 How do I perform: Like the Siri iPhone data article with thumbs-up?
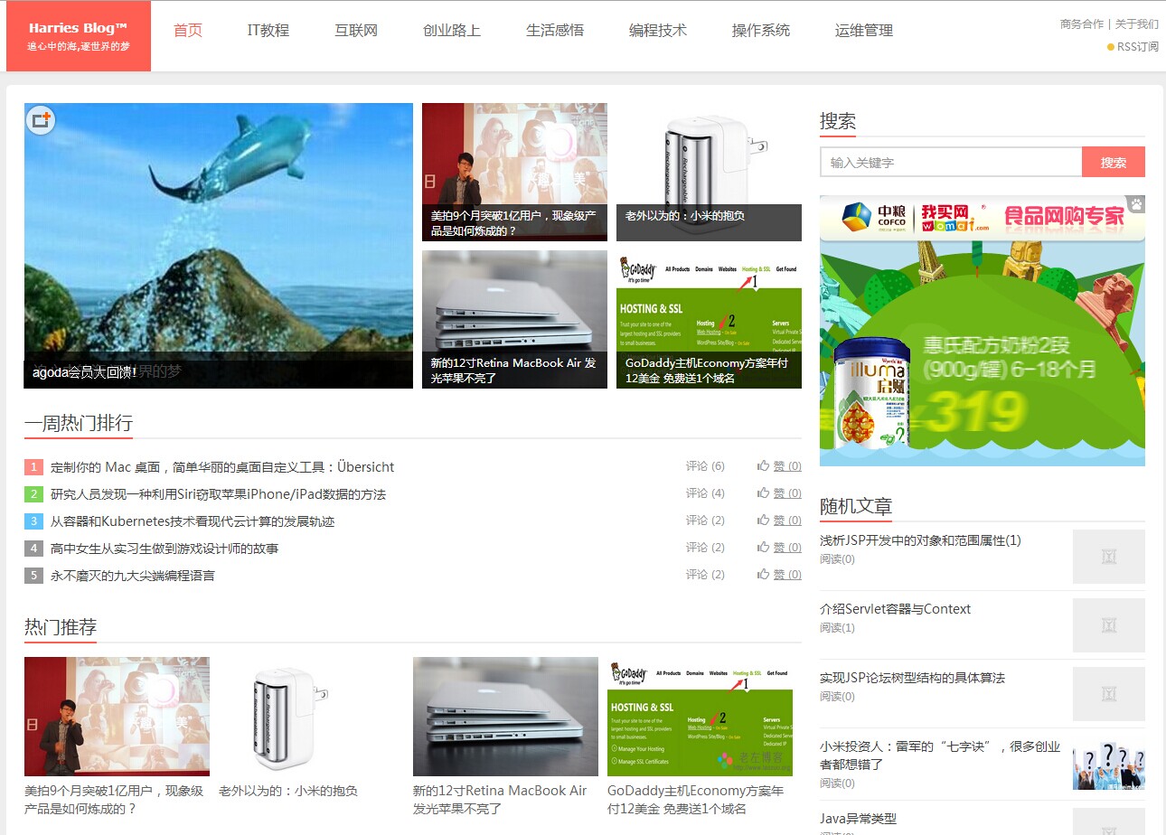tap(764, 493)
